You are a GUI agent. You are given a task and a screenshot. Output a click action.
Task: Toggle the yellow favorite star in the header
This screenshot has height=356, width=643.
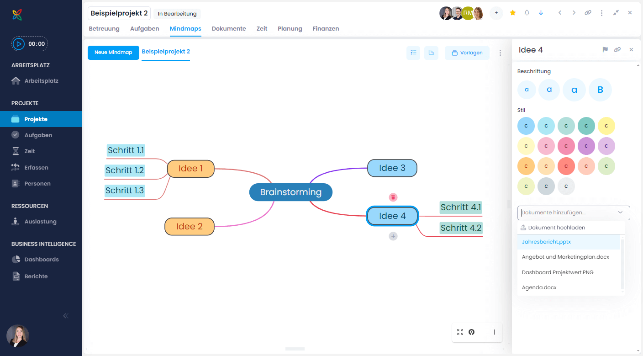click(x=512, y=13)
